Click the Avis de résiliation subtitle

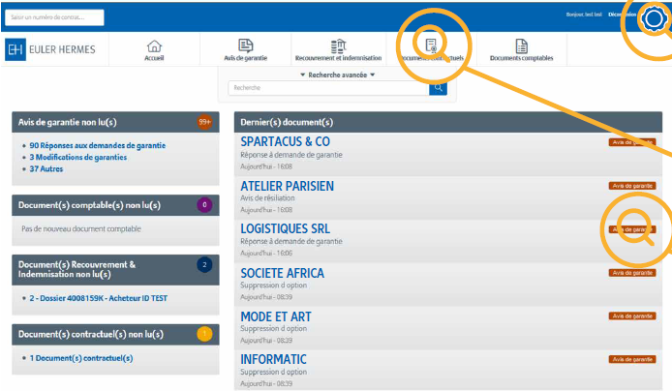pyautogui.click(x=267, y=197)
